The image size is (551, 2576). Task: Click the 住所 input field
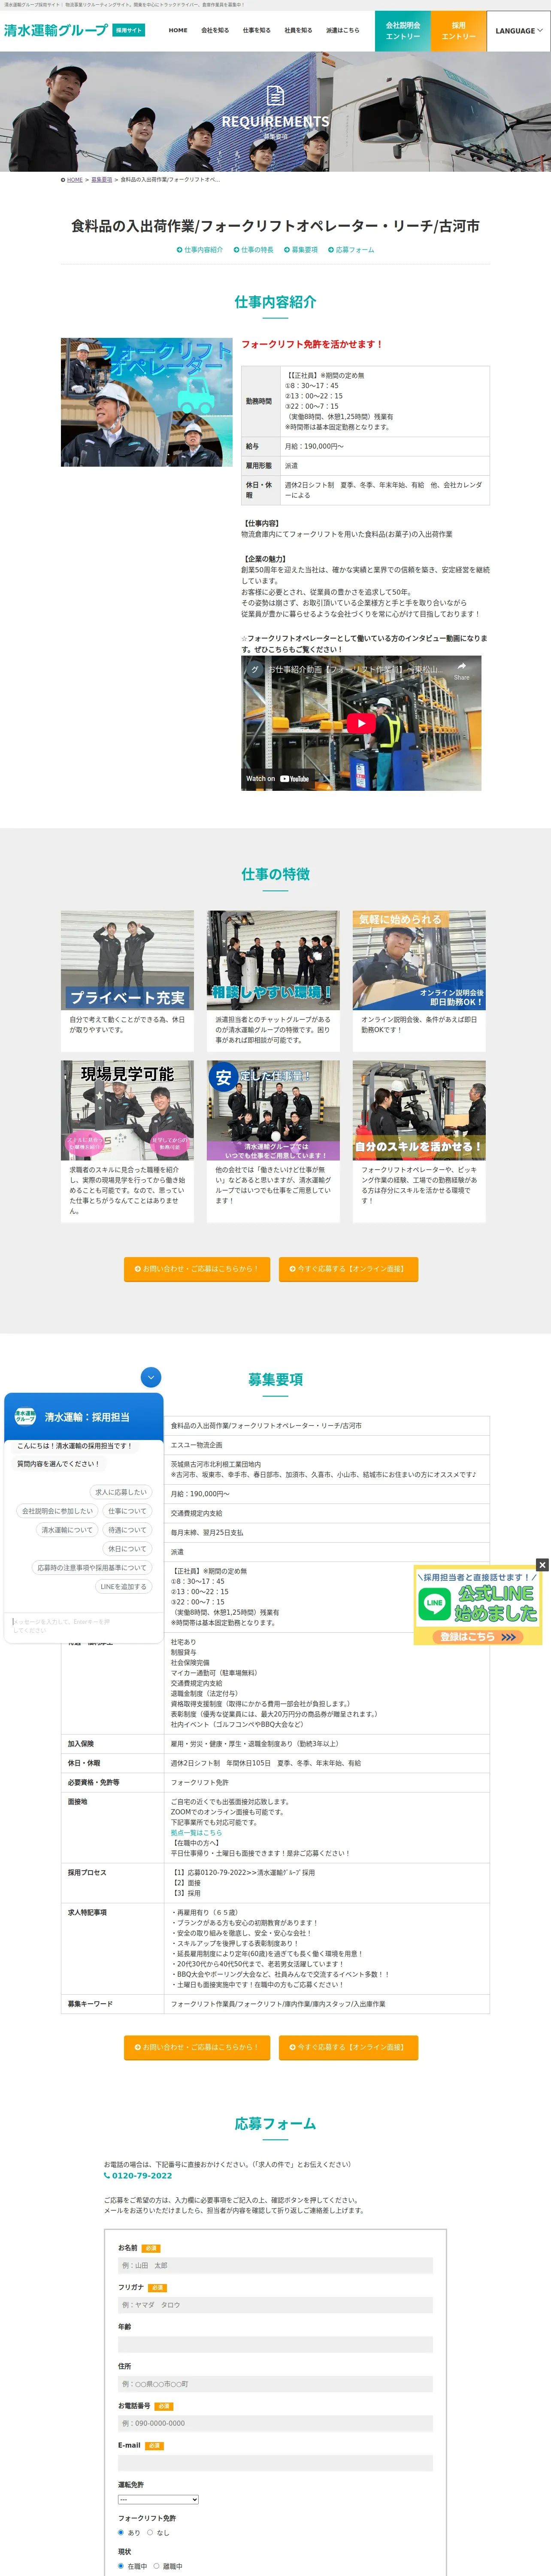(x=275, y=2384)
